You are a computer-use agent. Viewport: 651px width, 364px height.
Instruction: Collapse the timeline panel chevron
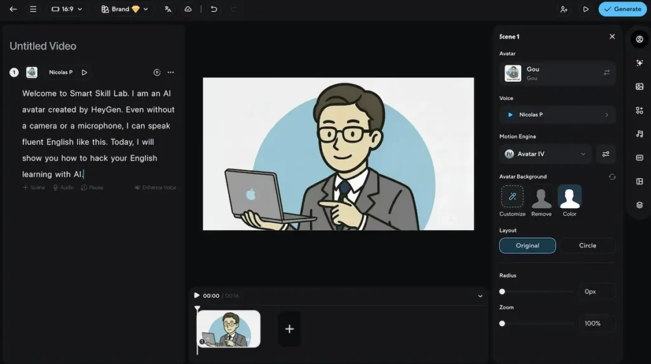[480, 296]
